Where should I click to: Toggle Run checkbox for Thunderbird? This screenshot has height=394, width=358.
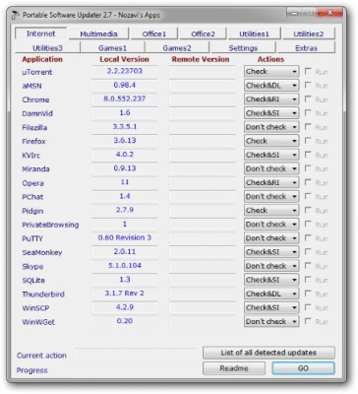point(308,294)
